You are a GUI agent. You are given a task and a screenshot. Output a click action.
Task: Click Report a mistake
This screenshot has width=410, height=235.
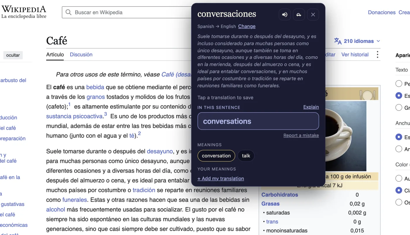[x=301, y=135]
